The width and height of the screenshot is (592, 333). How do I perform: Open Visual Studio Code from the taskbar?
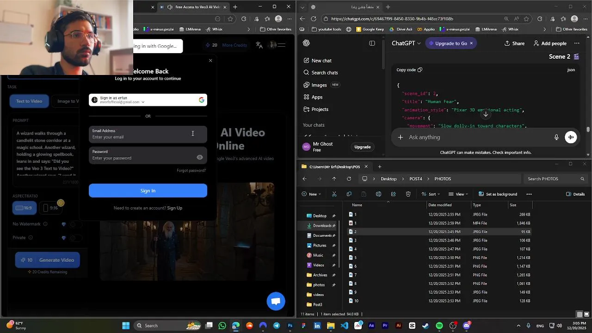[344, 326]
